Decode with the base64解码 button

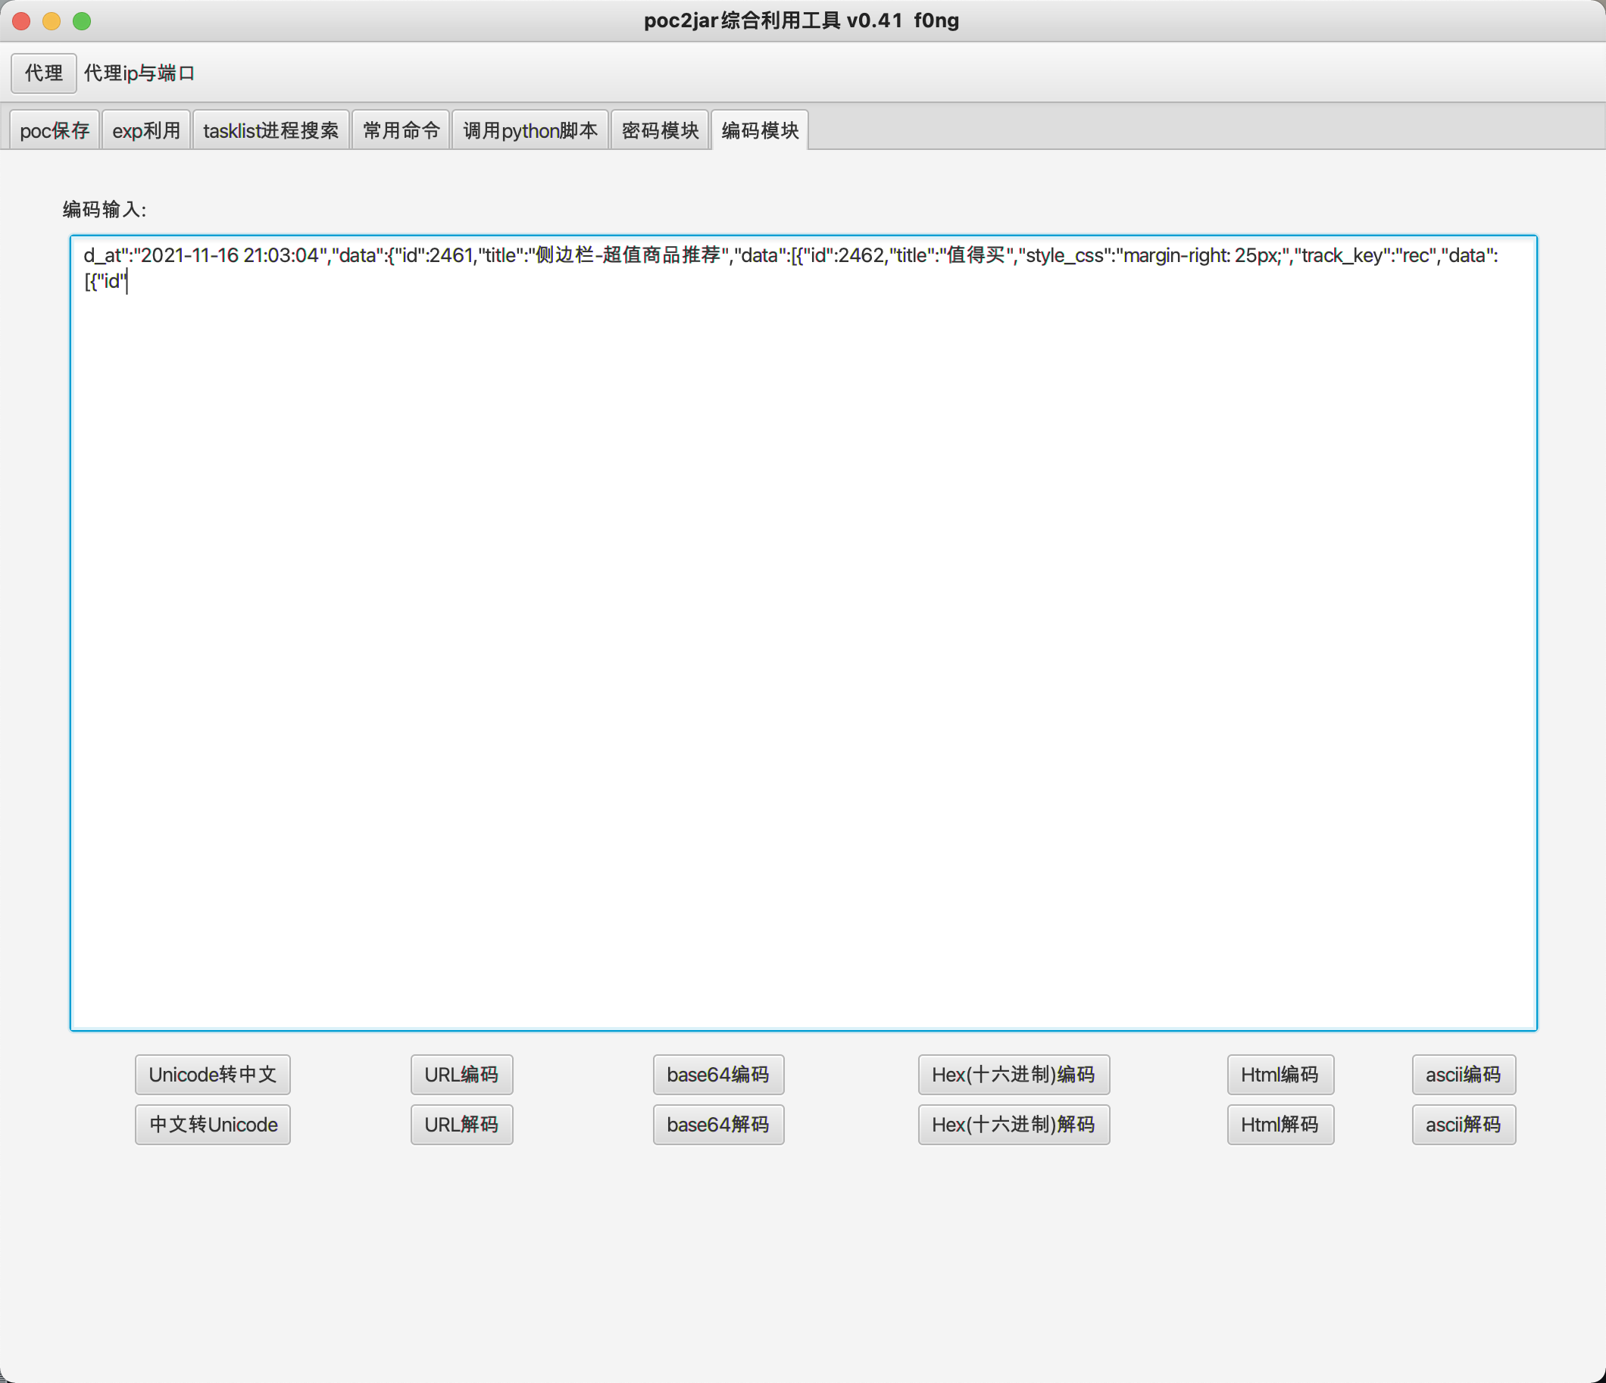pos(717,1124)
